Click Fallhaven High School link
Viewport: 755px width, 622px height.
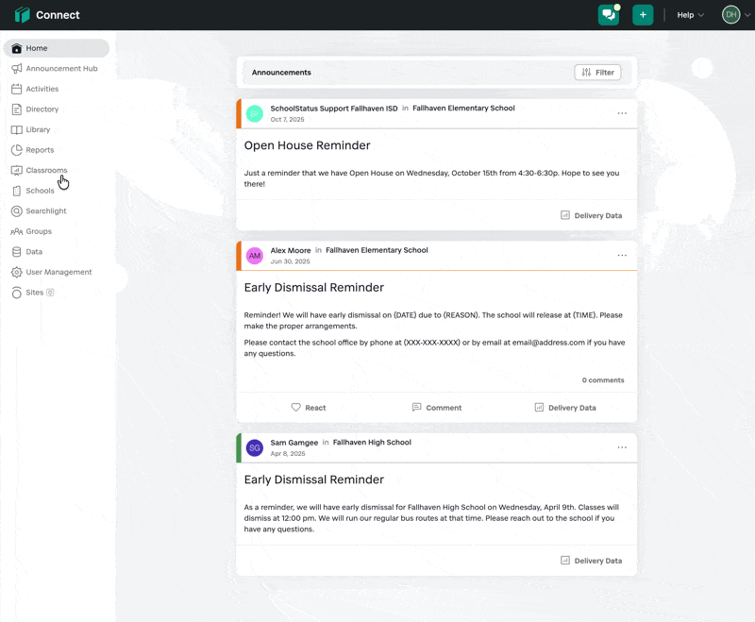pyautogui.click(x=372, y=442)
